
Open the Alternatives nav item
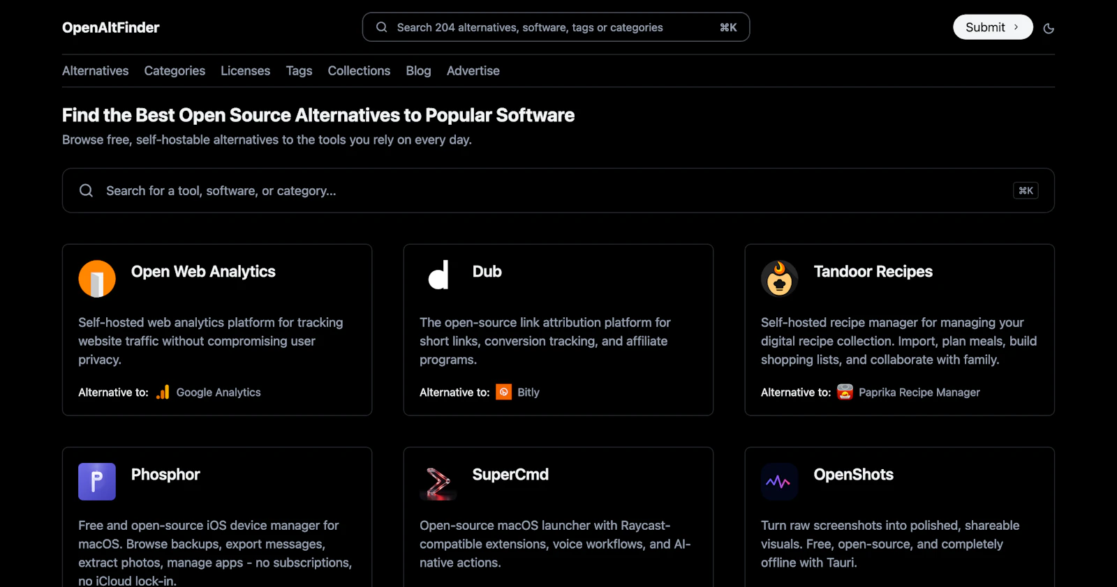click(x=96, y=70)
